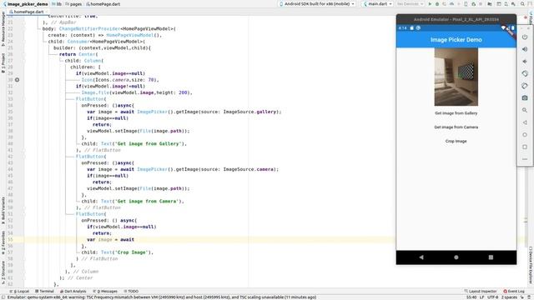Click the emulator sidebar Home circle icon
The width and height of the screenshot is (534, 300).
point(525,135)
